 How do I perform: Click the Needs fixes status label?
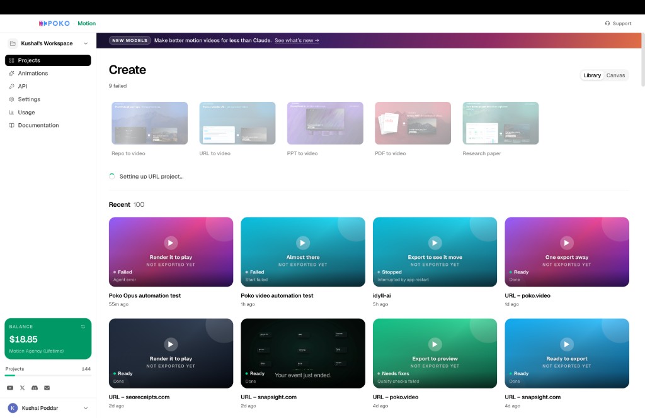[x=396, y=373]
